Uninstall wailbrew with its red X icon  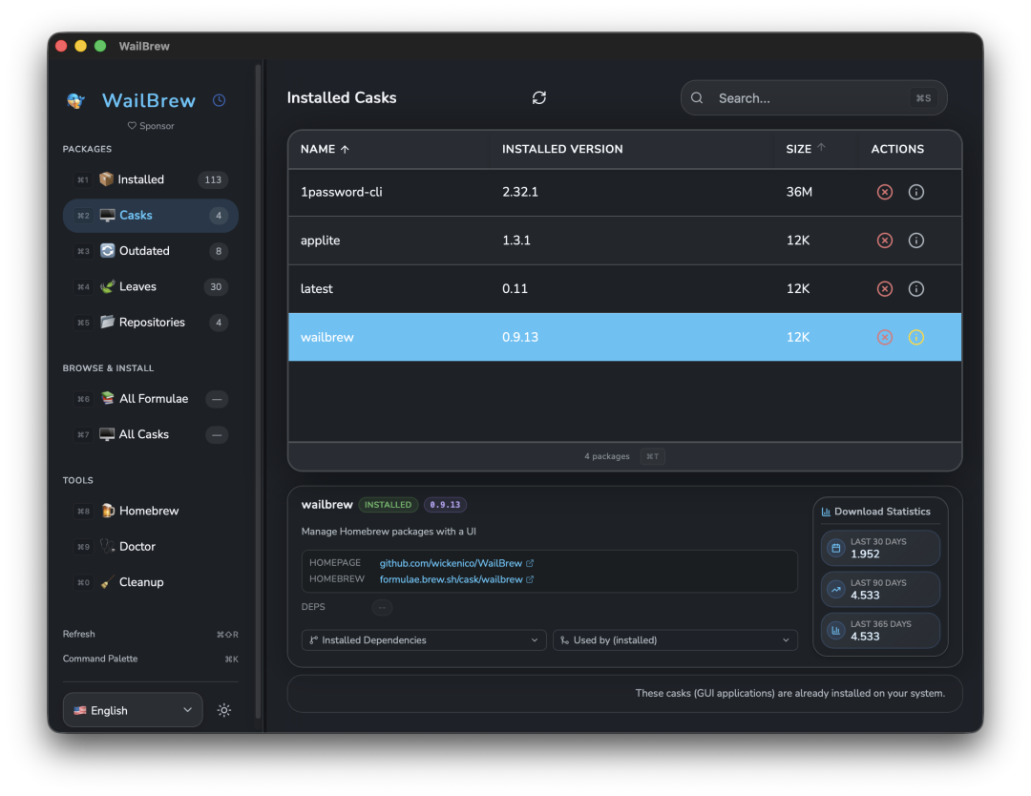coord(884,337)
